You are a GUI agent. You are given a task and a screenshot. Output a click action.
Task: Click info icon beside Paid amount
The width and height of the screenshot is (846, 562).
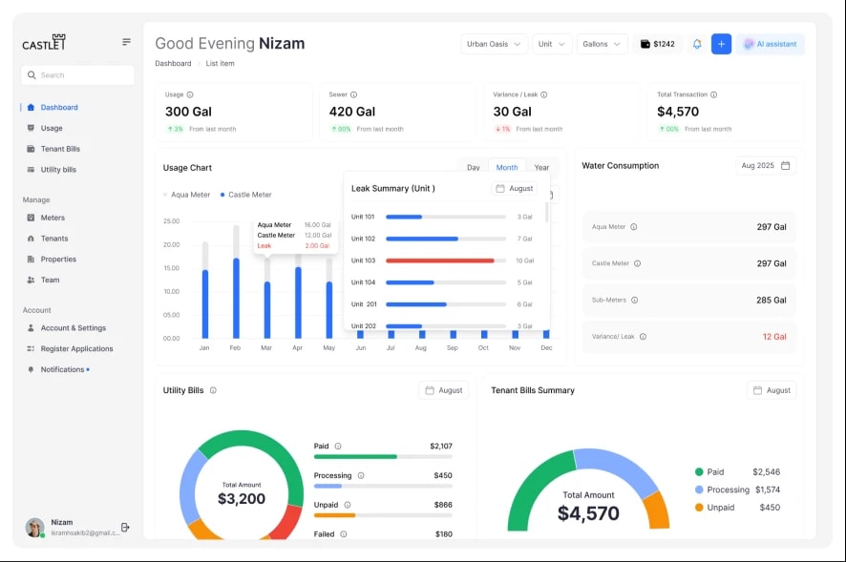point(338,447)
